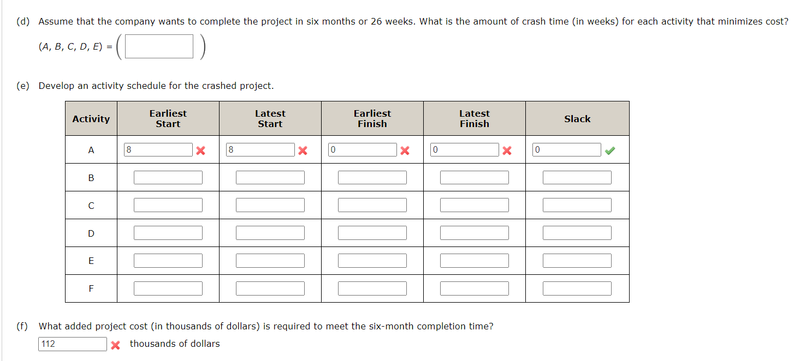
Task: Click the red X beside Activity A Latest Start
Action: click(303, 151)
